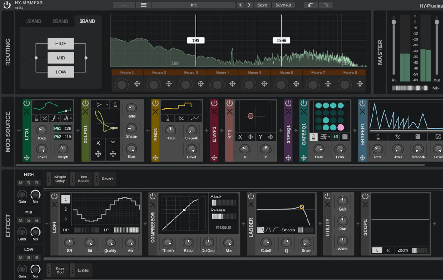This screenshot has height=280, width=443.
Task: Open the step waveform dropdown on LFO1
Action: point(54,117)
